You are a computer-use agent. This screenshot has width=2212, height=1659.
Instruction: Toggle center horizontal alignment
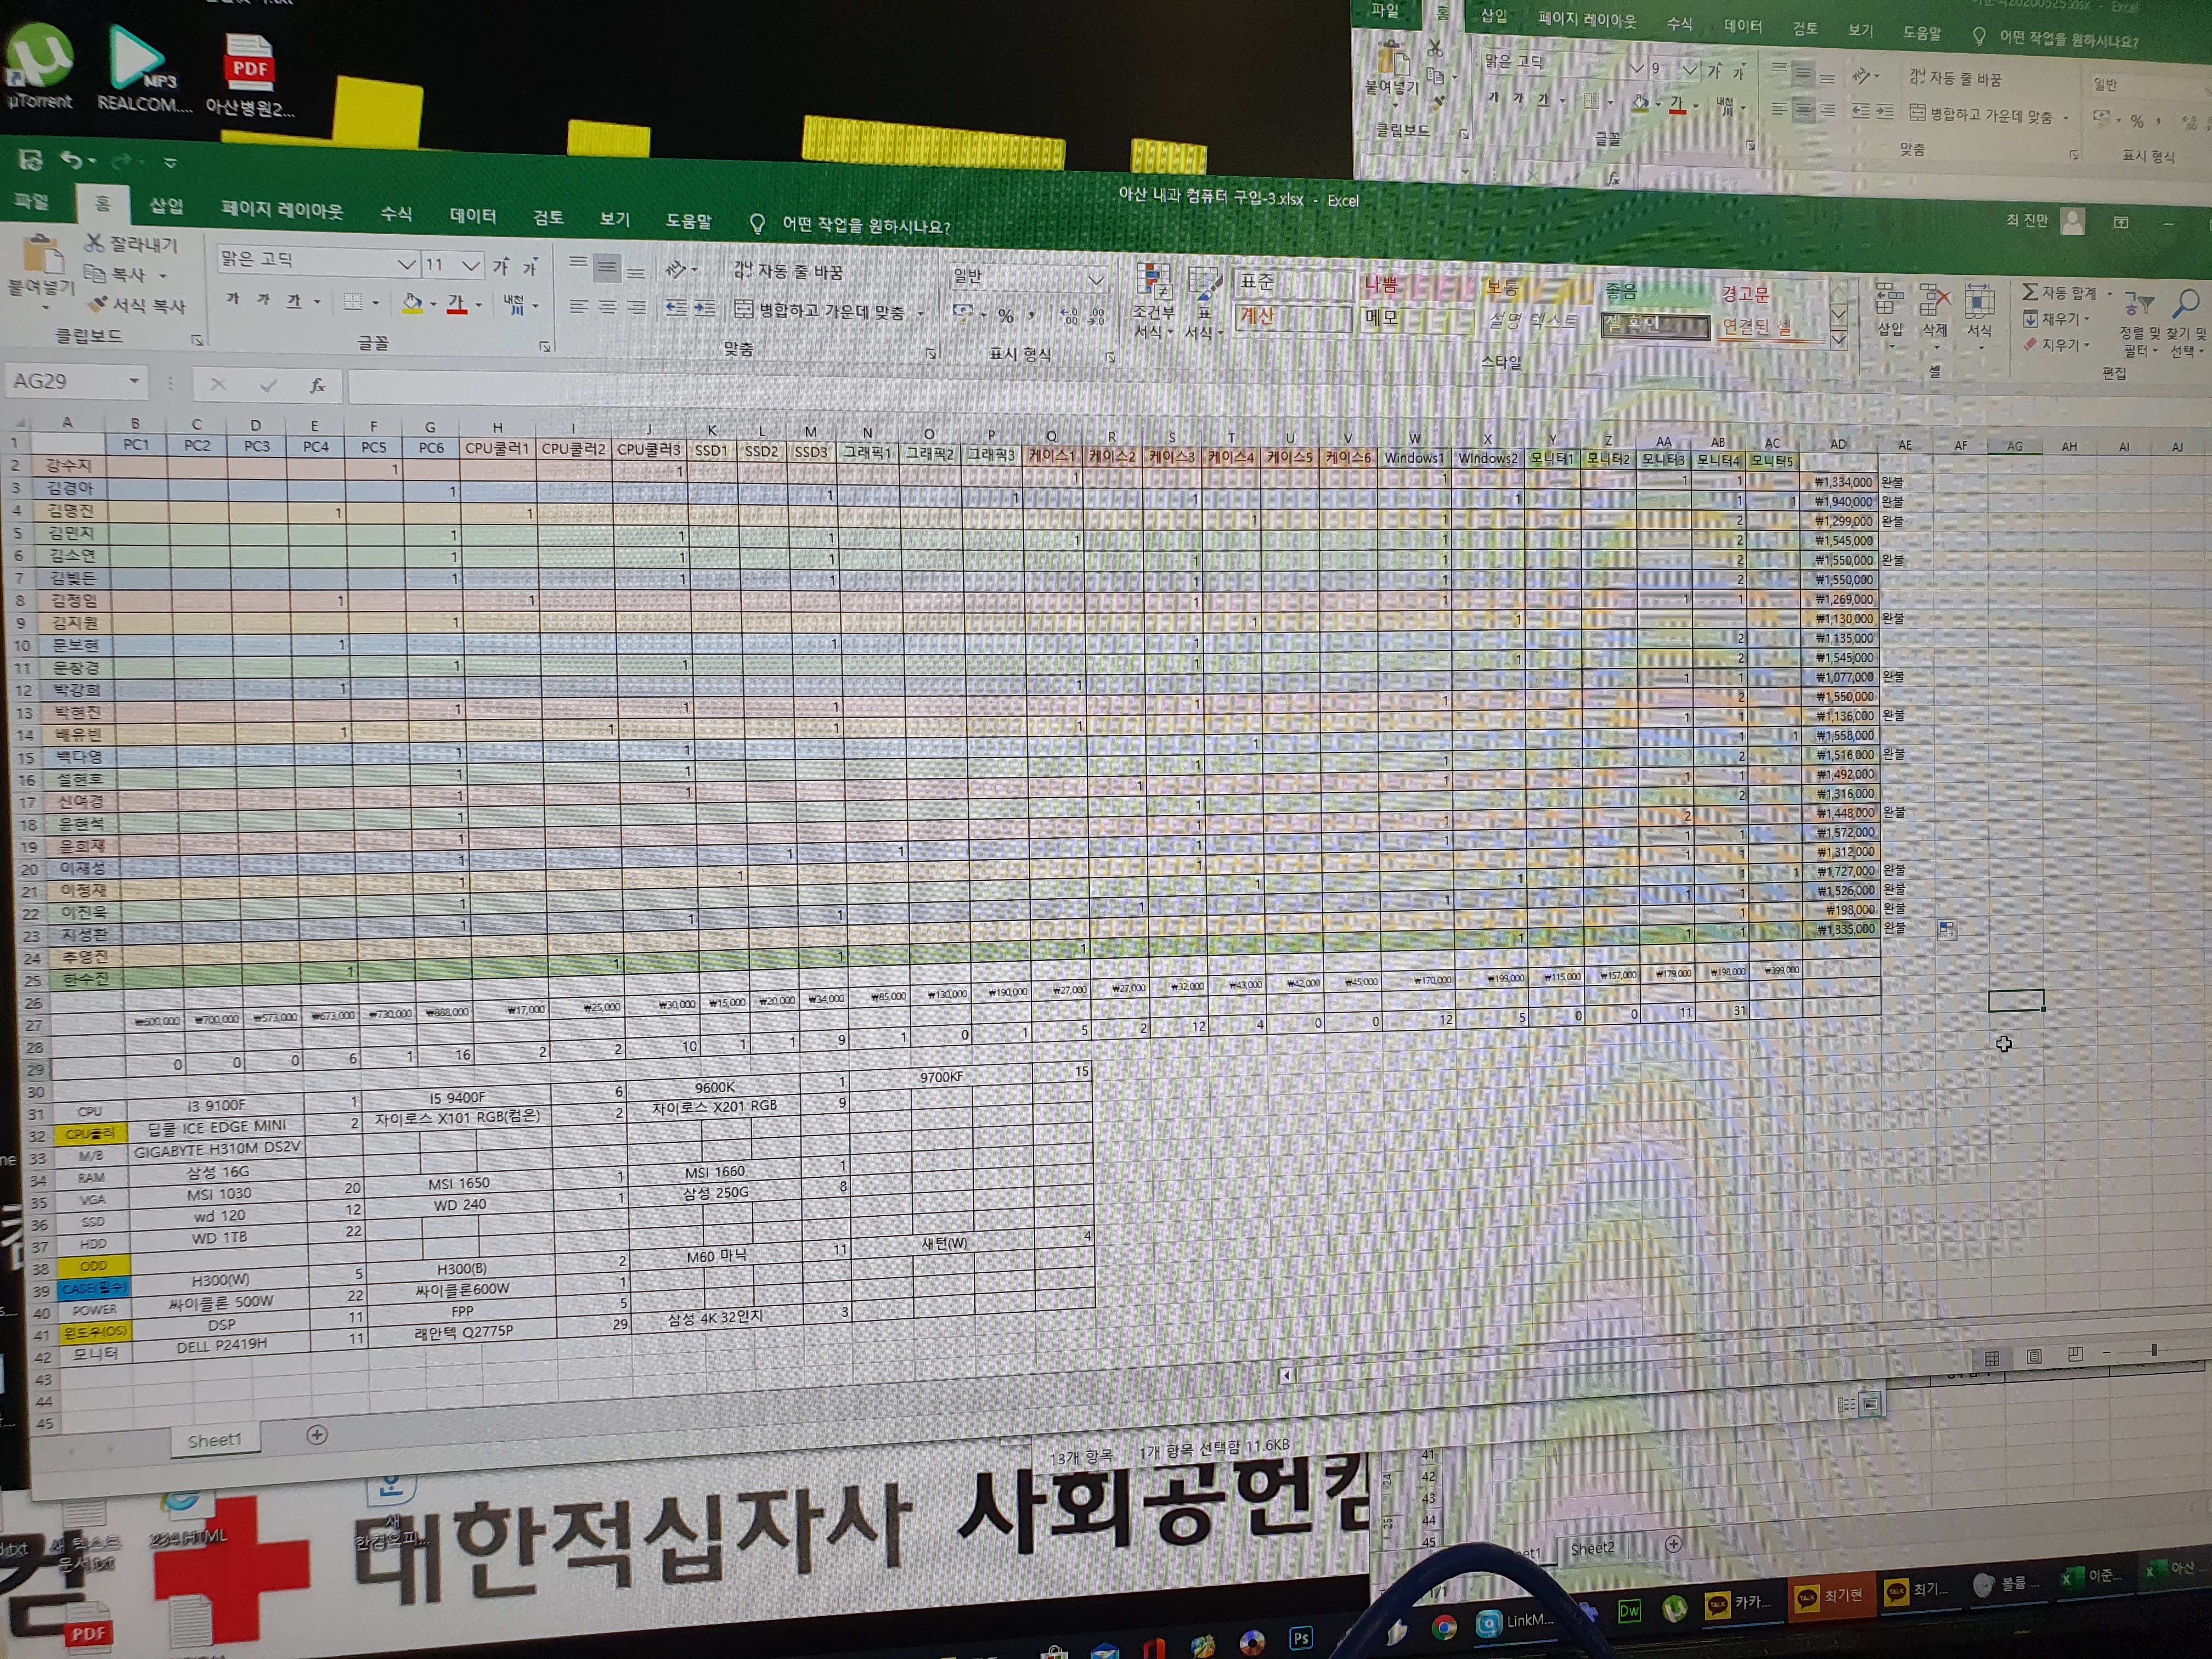point(607,306)
